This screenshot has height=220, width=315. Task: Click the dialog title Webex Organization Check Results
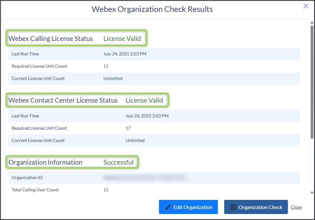[152, 9]
